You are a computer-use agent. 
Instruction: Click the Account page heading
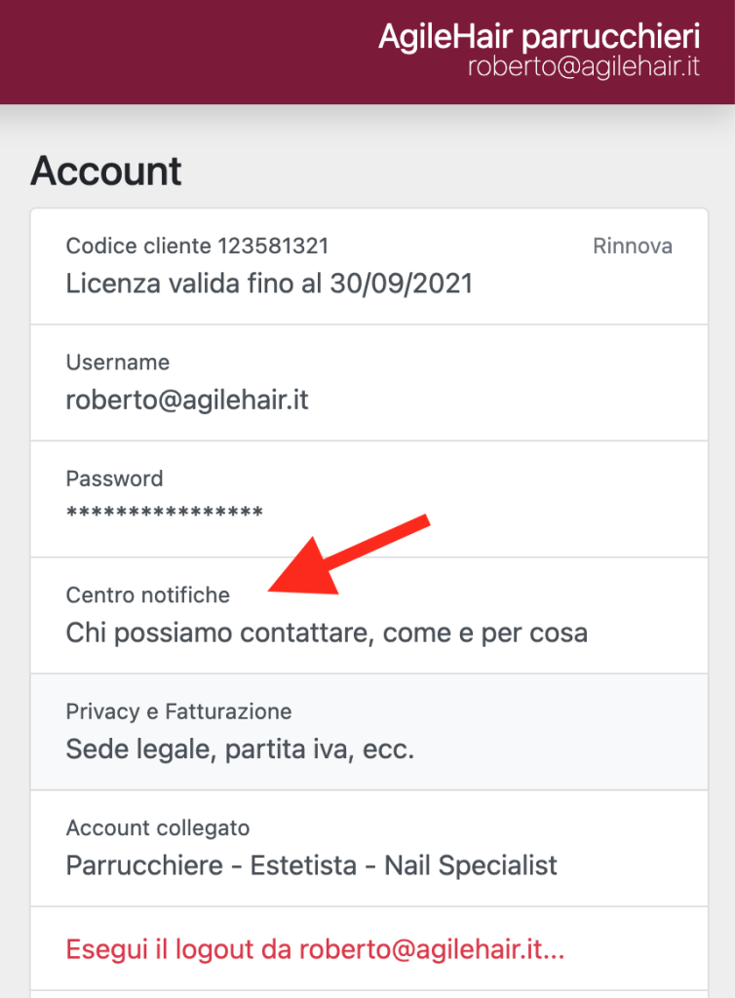tap(106, 172)
